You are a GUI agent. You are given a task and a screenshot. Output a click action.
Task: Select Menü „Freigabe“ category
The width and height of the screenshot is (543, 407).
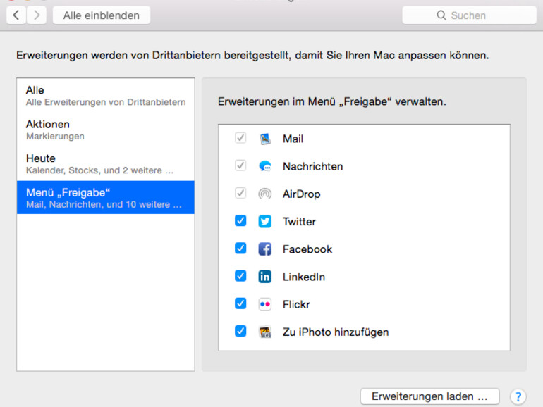[106, 197]
